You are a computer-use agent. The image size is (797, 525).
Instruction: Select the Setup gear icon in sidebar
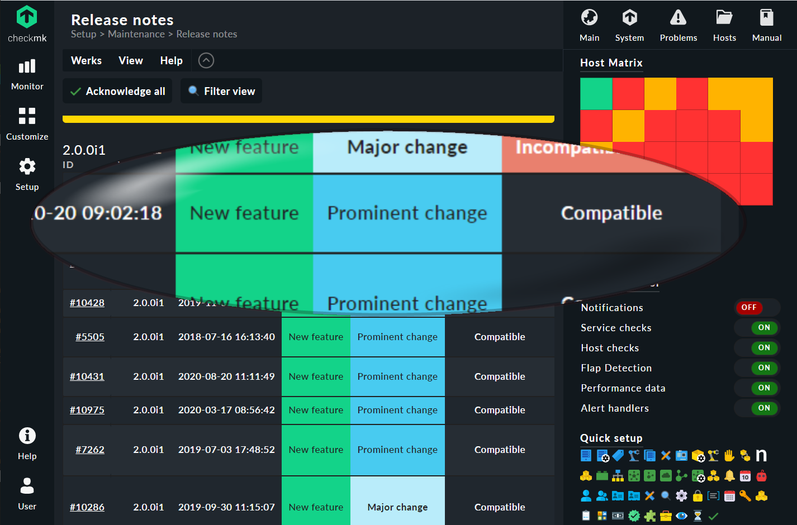coord(27,166)
